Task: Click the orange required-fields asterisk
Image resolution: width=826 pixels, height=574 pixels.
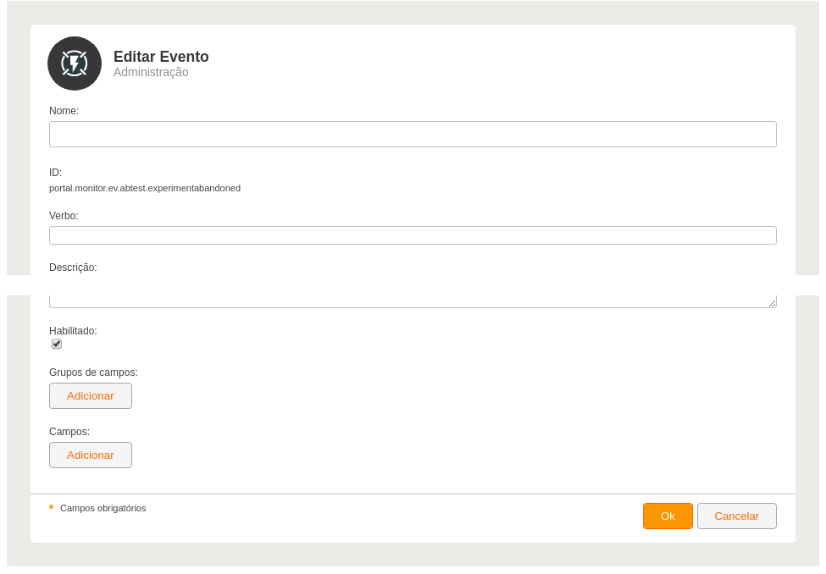Action: (51, 507)
